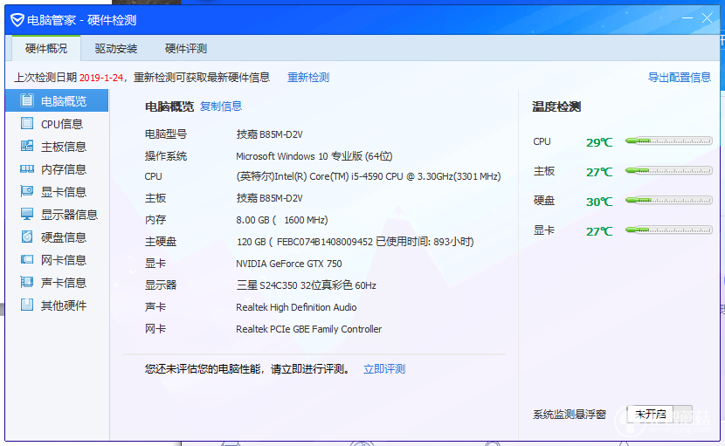
Task: Click Realtek PCIe GBE Family Controller
Action: (309, 329)
